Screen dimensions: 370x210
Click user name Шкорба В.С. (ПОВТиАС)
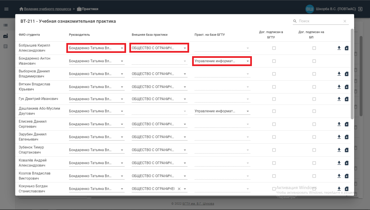(336, 9)
